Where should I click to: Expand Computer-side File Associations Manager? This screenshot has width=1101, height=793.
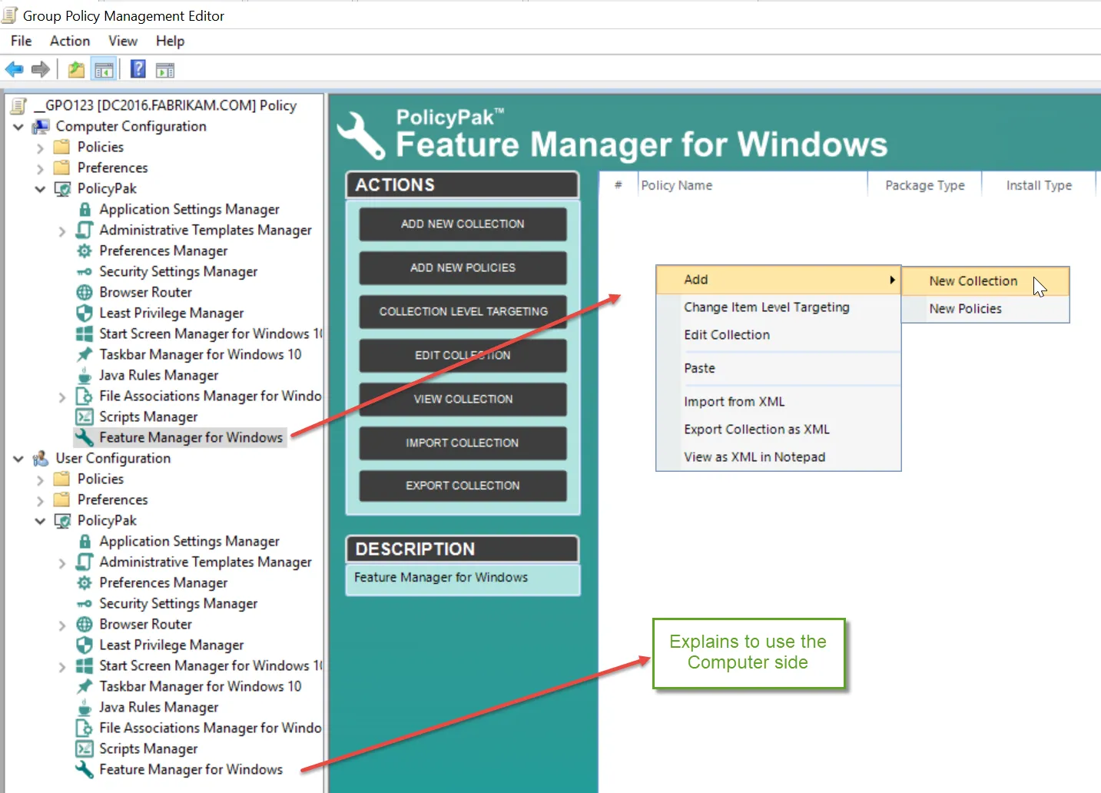pos(62,396)
